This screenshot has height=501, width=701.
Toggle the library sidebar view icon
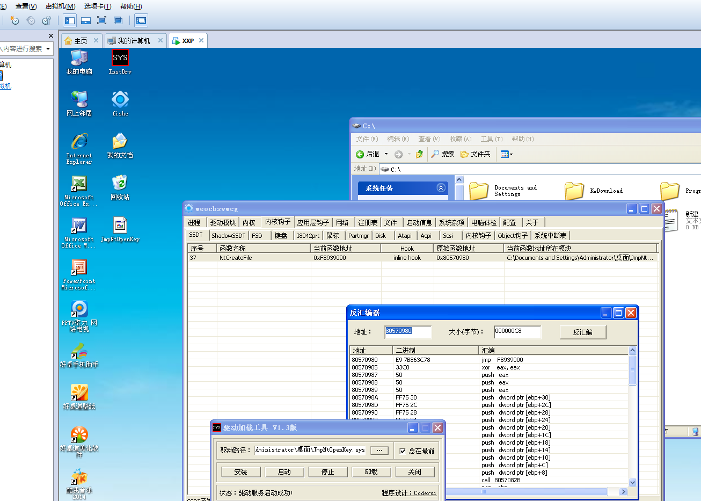(x=70, y=20)
